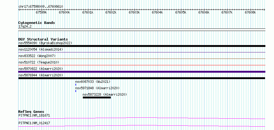Open variant nsv5970922 (Almarri2020) label
Image resolution: width=274 pixels, height=130 pixels.
click(41, 69)
